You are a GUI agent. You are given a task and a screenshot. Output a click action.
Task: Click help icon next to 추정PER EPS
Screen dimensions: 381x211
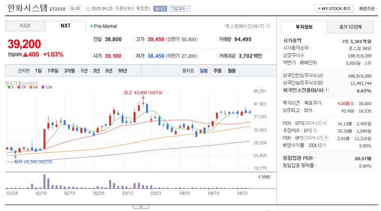point(315,130)
